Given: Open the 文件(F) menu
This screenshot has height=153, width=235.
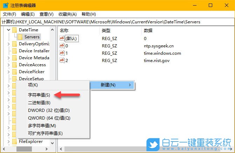Looking at the screenshot, I should [x=9, y=14].
